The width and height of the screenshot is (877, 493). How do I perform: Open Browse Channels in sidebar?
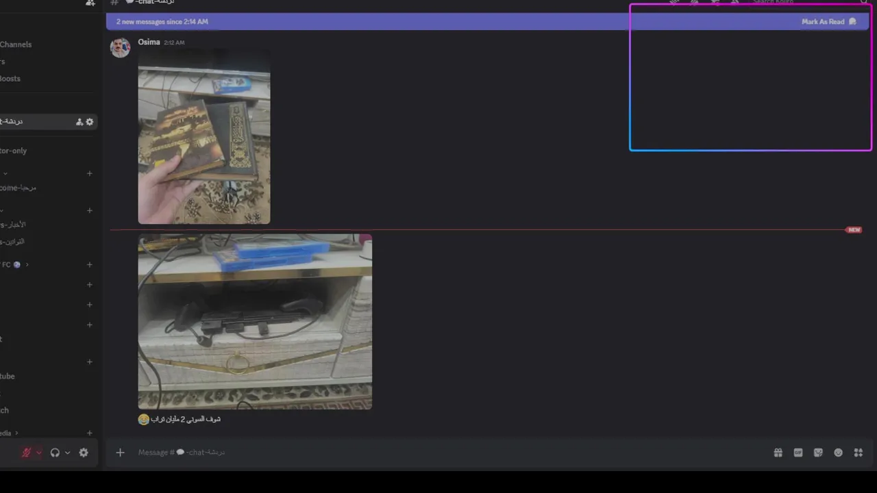point(16,45)
